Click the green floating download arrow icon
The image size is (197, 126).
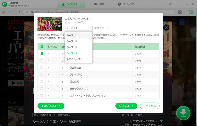point(183,113)
